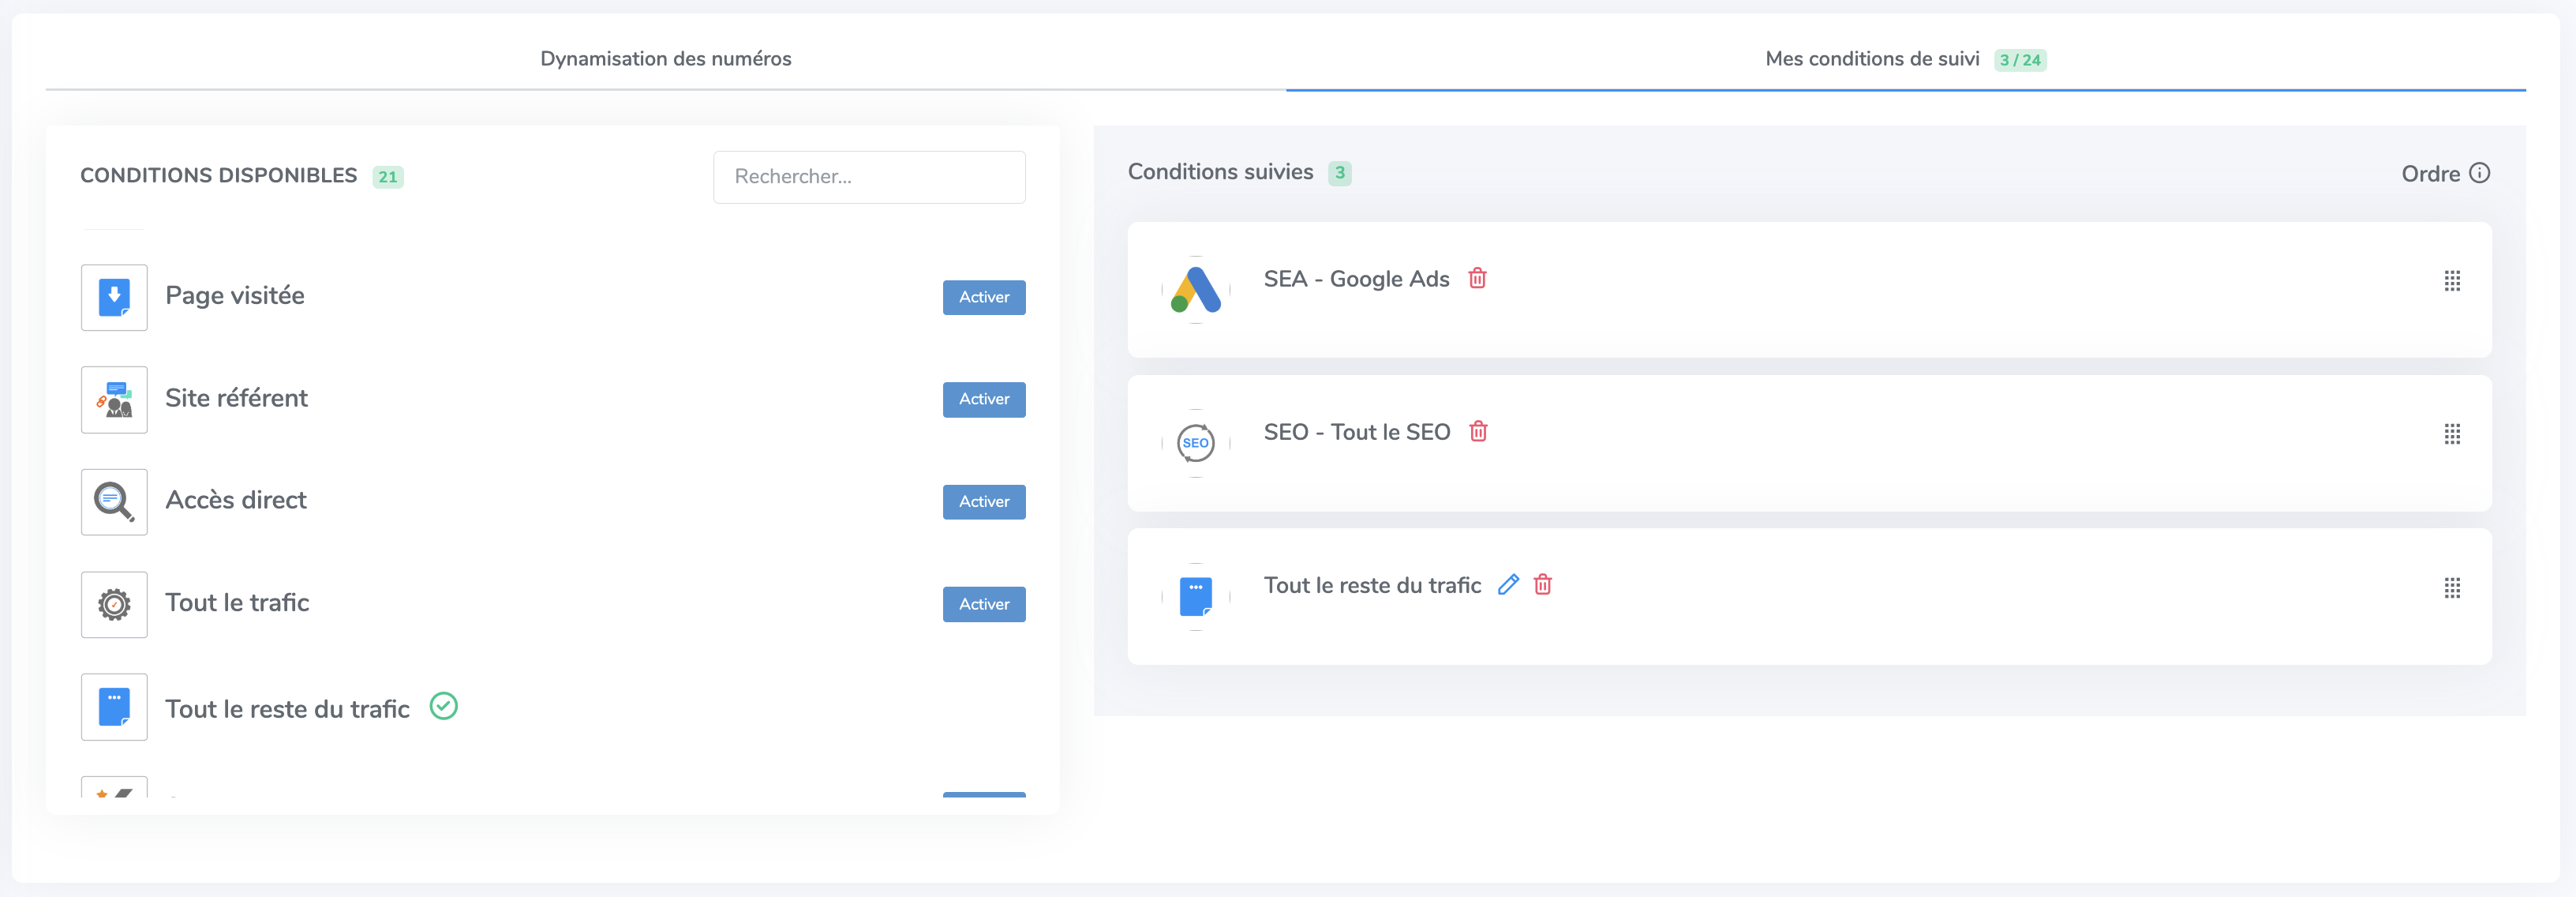Activate the Tout le trafic condition

983,604
